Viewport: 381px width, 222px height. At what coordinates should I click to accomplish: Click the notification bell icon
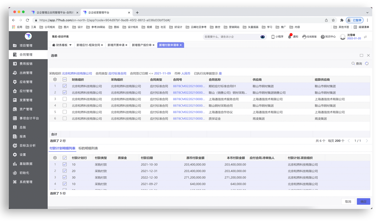tap(290, 37)
